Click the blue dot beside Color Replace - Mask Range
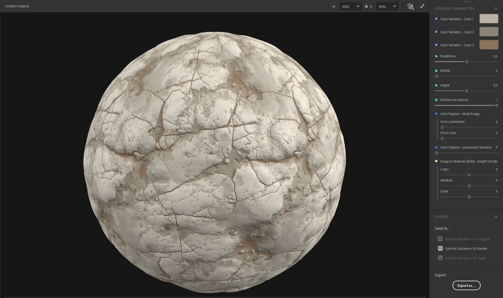 [436, 113]
